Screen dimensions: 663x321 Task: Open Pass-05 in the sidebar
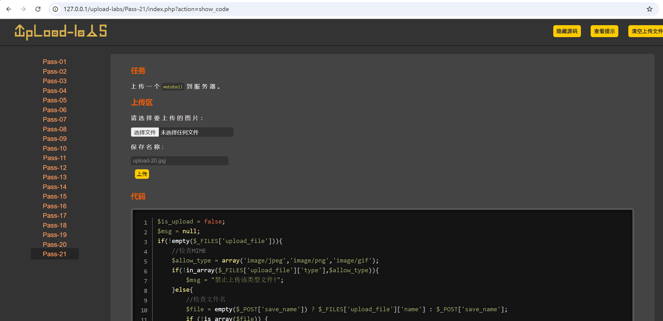pos(54,100)
